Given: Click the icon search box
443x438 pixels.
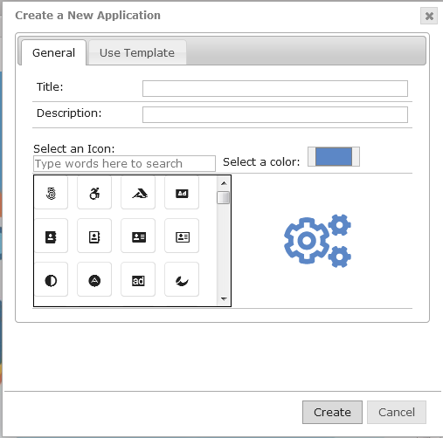Looking at the screenshot, I should point(124,163).
